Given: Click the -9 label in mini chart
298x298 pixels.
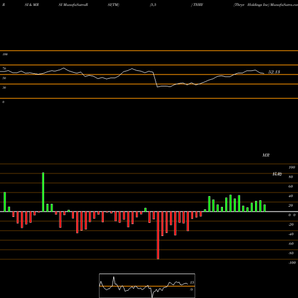Looking at the screenshot, I should click(191, 290).
